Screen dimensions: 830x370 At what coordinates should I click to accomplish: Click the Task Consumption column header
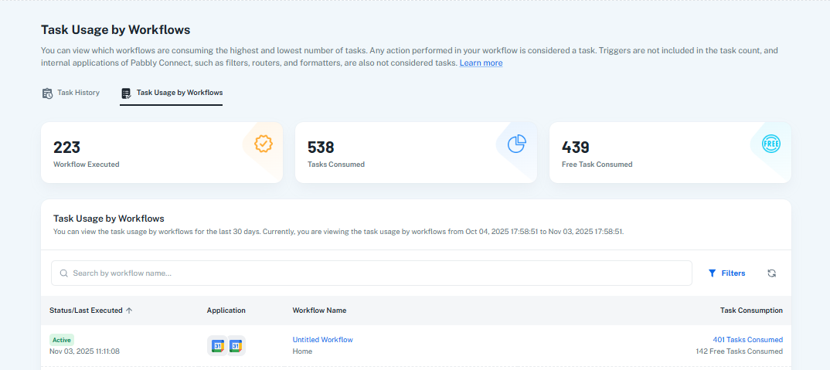click(x=751, y=311)
